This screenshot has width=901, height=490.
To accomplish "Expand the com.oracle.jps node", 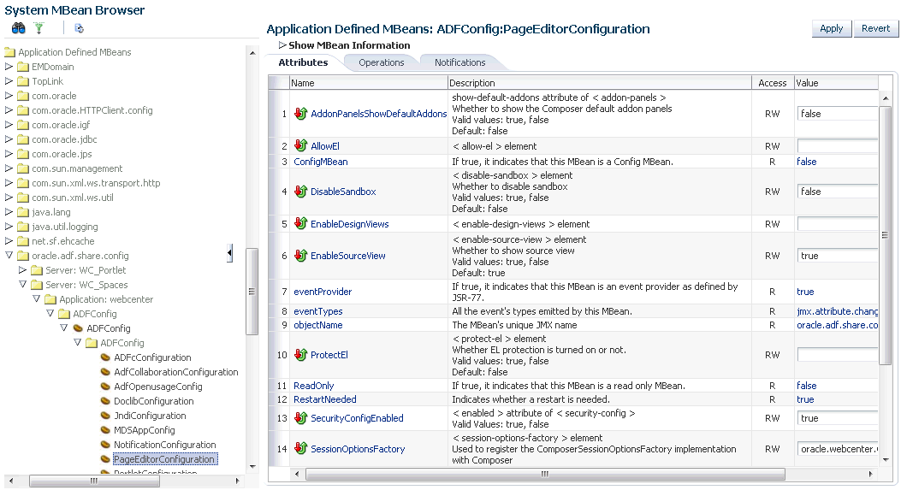I will tap(9, 153).
